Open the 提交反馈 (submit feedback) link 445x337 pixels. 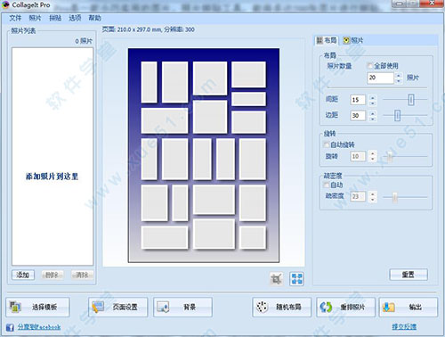[404, 327]
